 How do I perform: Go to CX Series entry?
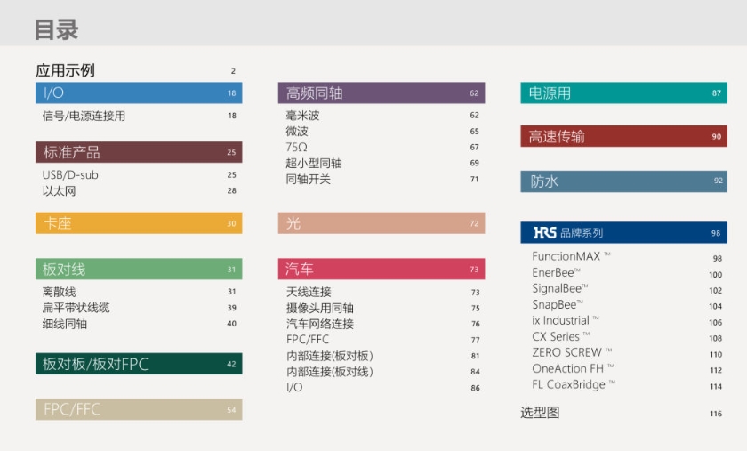click(561, 336)
